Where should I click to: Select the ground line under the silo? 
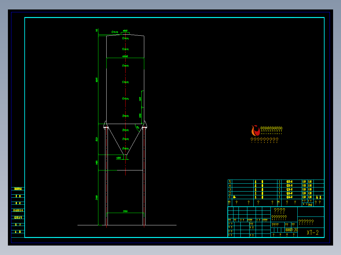127,225
